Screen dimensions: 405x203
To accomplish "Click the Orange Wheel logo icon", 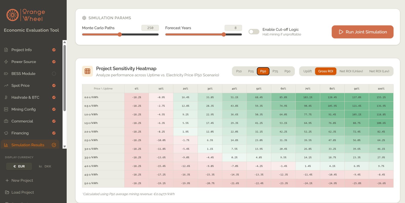I will click(13, 15).
